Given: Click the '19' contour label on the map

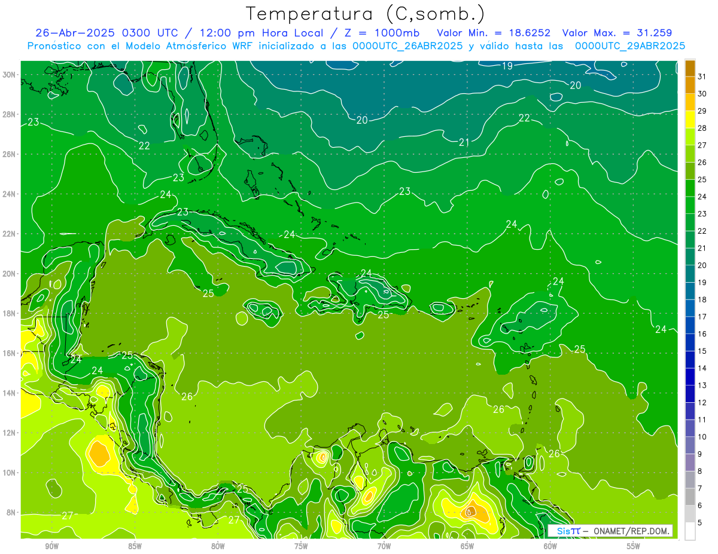Looking at the screenshot, I should (507, 66).
